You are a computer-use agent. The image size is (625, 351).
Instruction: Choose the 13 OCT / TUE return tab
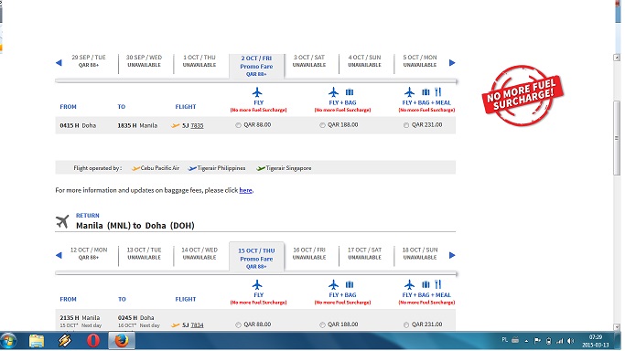(x=144, y=253)
